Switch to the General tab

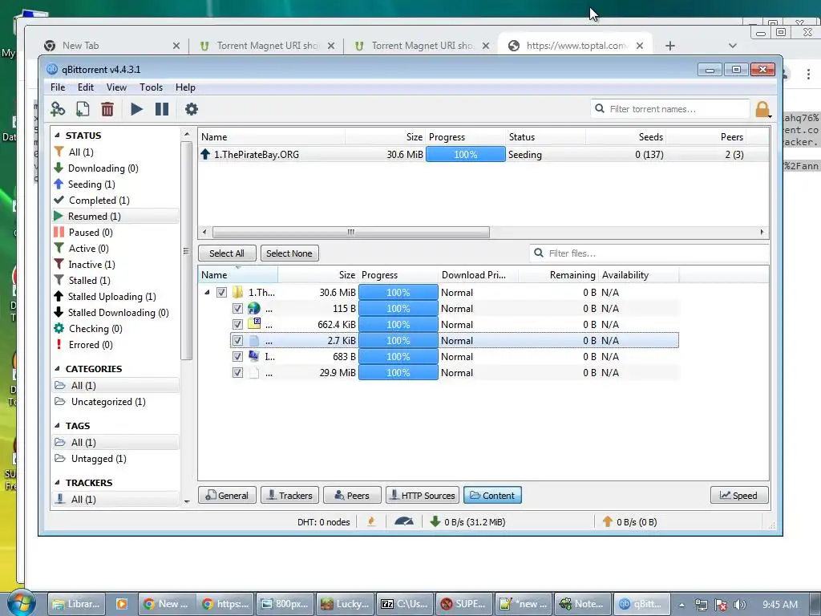227,496
